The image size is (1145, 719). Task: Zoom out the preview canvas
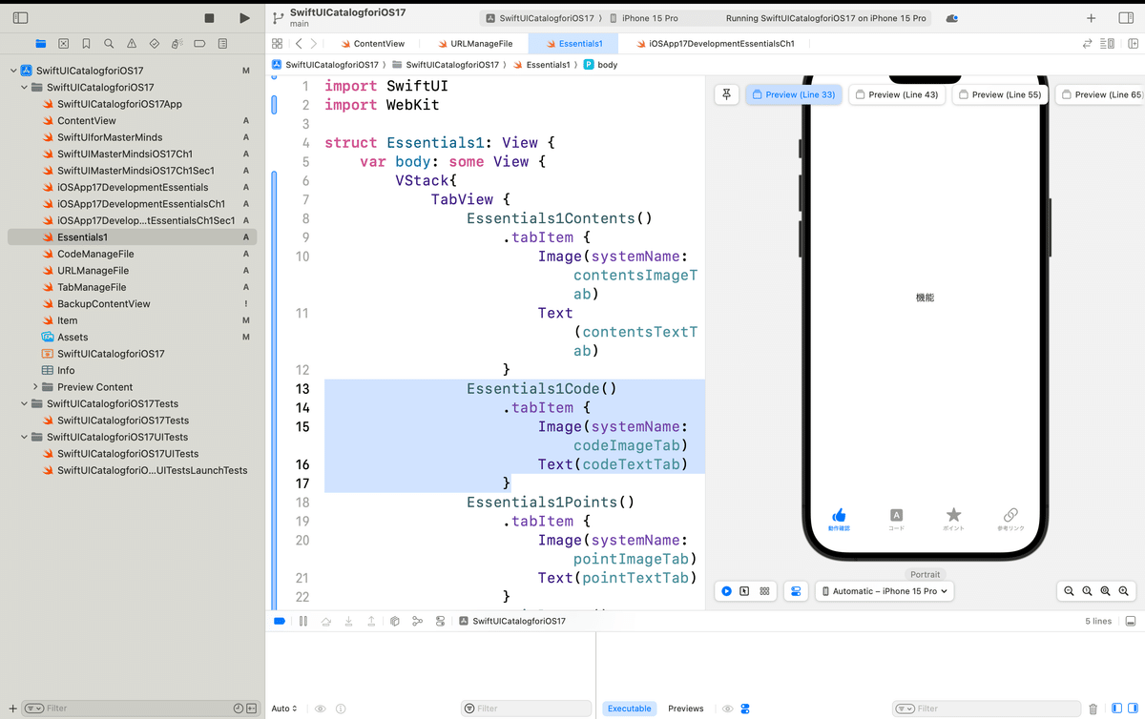1070,591
